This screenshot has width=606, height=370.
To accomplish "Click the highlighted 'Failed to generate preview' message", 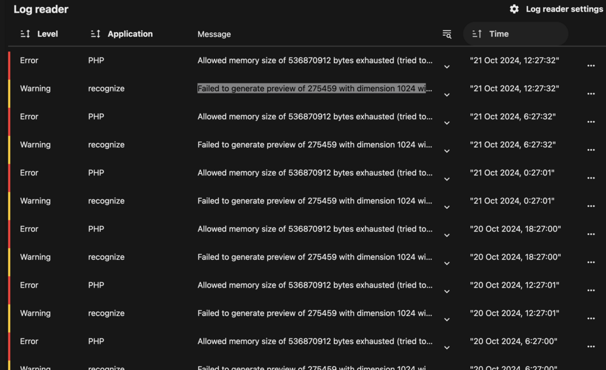I will [x=315, y=88].
